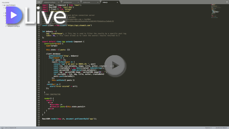Close the styles.scss tab
229x129 pixels.
(x=98, y=3)
